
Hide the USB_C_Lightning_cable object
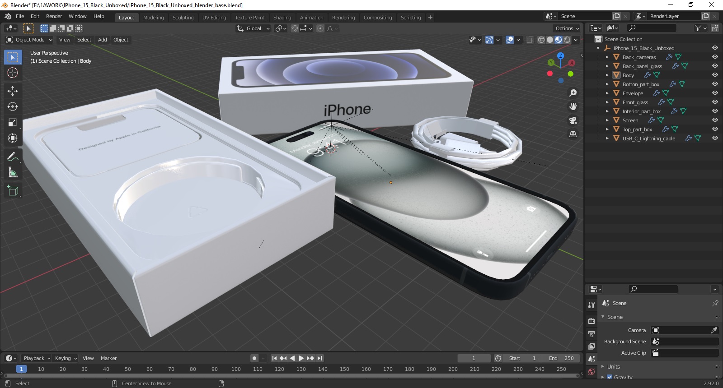(715, 138)
